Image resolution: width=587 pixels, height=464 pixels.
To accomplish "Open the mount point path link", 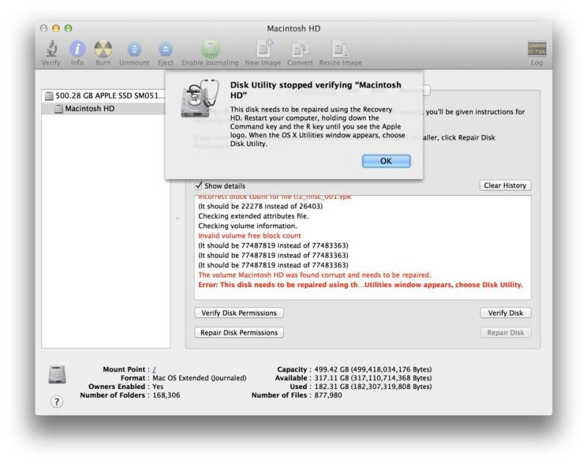I will 154,369.
